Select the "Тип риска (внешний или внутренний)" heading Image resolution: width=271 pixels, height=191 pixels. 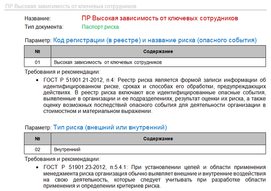click(x=110, y=127)
